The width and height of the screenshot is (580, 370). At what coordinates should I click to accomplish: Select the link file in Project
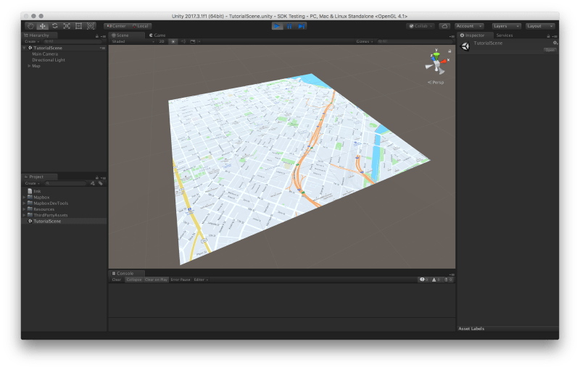[x=37, y=191]
